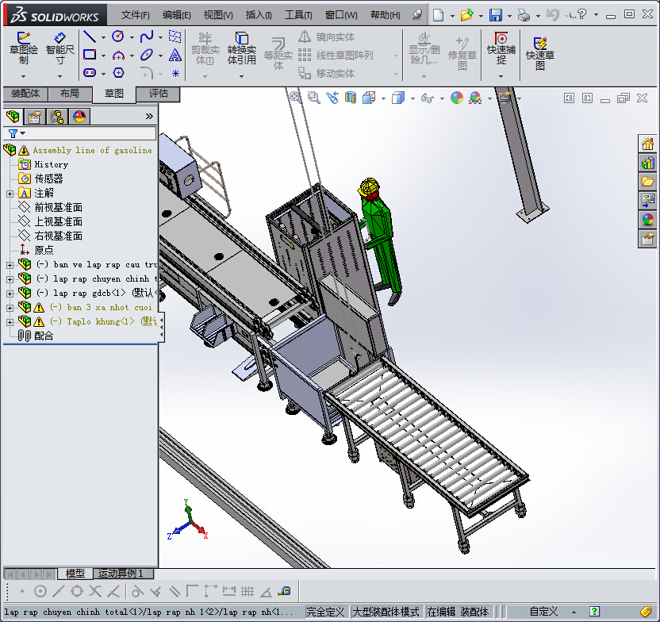Expand the Taplo khung<1> component
The width and height of the screenshot is (660, 622).
[x=10, y=321]
